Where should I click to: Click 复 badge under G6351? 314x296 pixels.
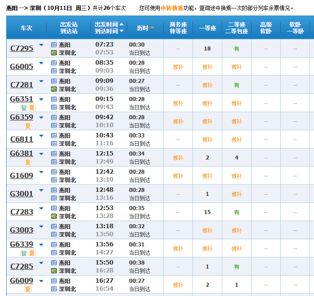32,108
